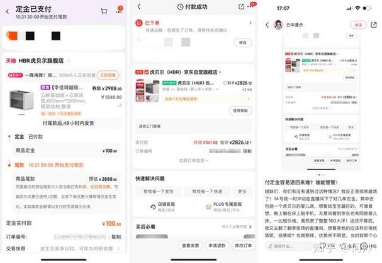Contact 店铺客服 support icon

pos(153,207)
